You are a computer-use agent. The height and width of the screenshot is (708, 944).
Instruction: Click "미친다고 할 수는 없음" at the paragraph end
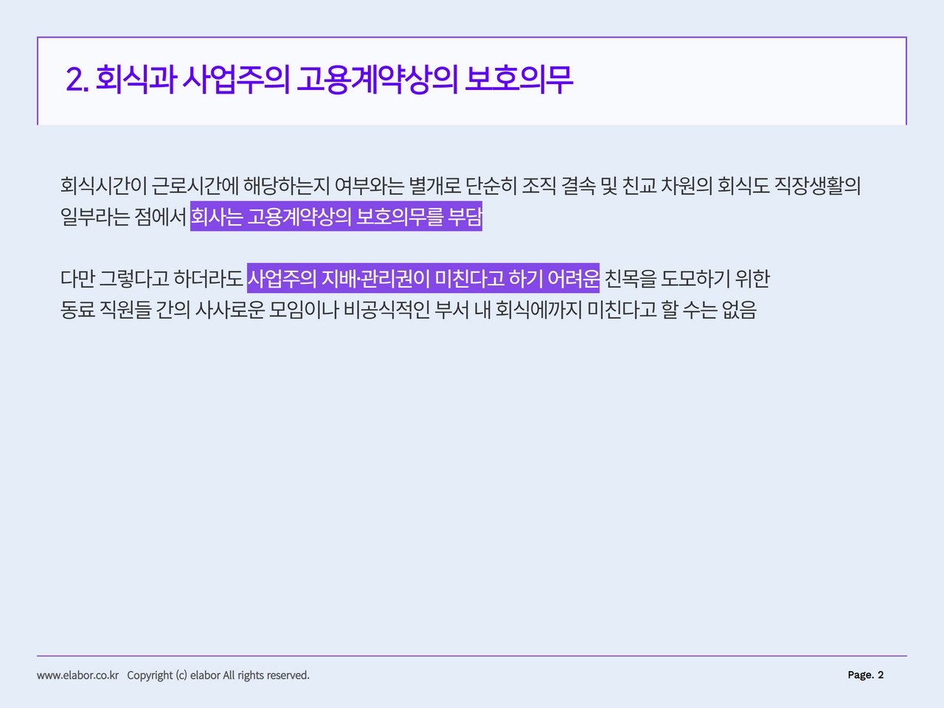pyautogui.click(x=672, y=310)
